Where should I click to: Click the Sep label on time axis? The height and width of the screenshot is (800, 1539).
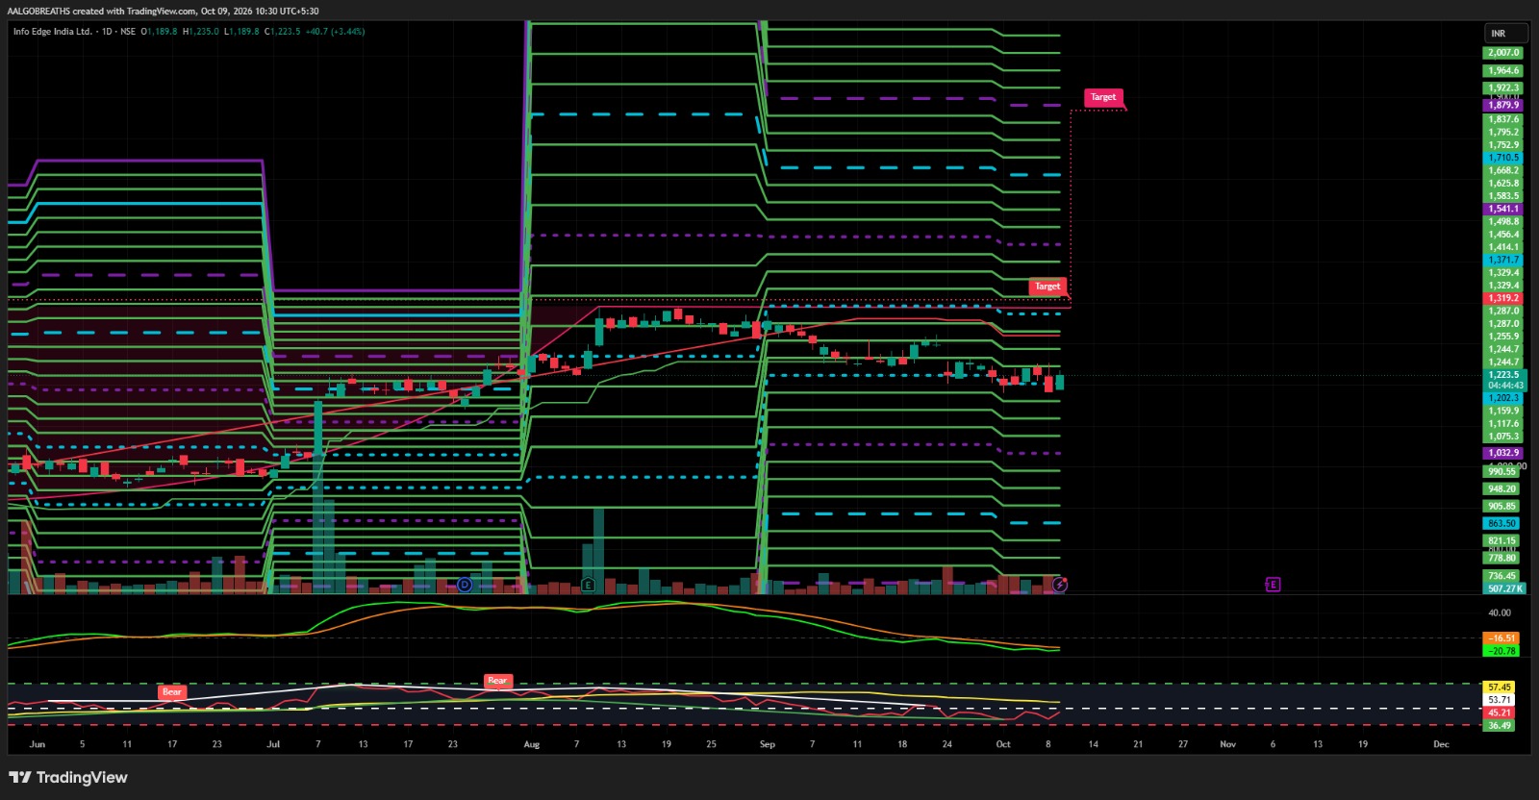tap(768, 744)
